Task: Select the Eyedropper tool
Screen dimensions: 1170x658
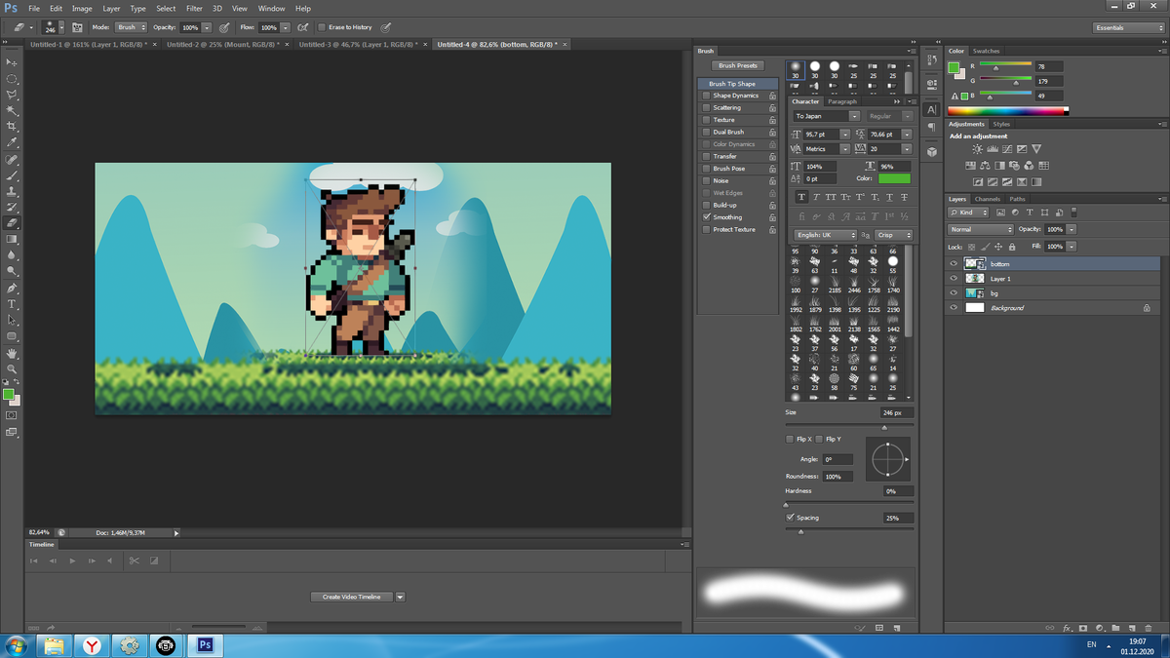Action: pos(12,143)
